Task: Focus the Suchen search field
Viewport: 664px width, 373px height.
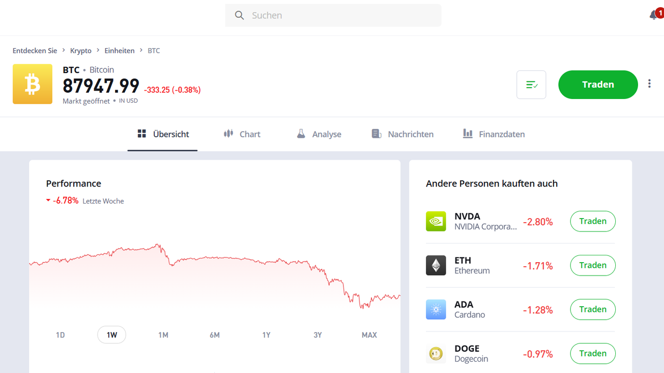Action: point(333,16)
